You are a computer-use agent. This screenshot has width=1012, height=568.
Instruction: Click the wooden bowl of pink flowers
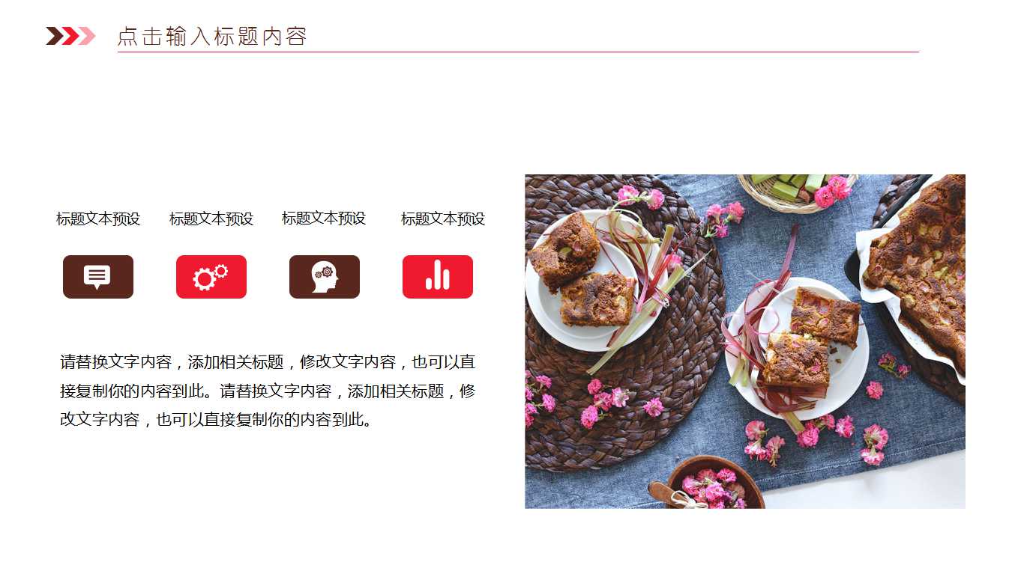tap(713, 483)
